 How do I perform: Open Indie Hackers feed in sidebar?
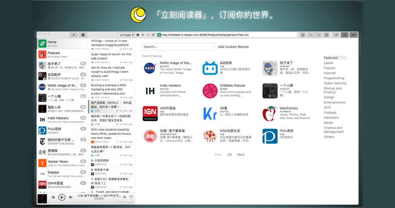[62, 120]
